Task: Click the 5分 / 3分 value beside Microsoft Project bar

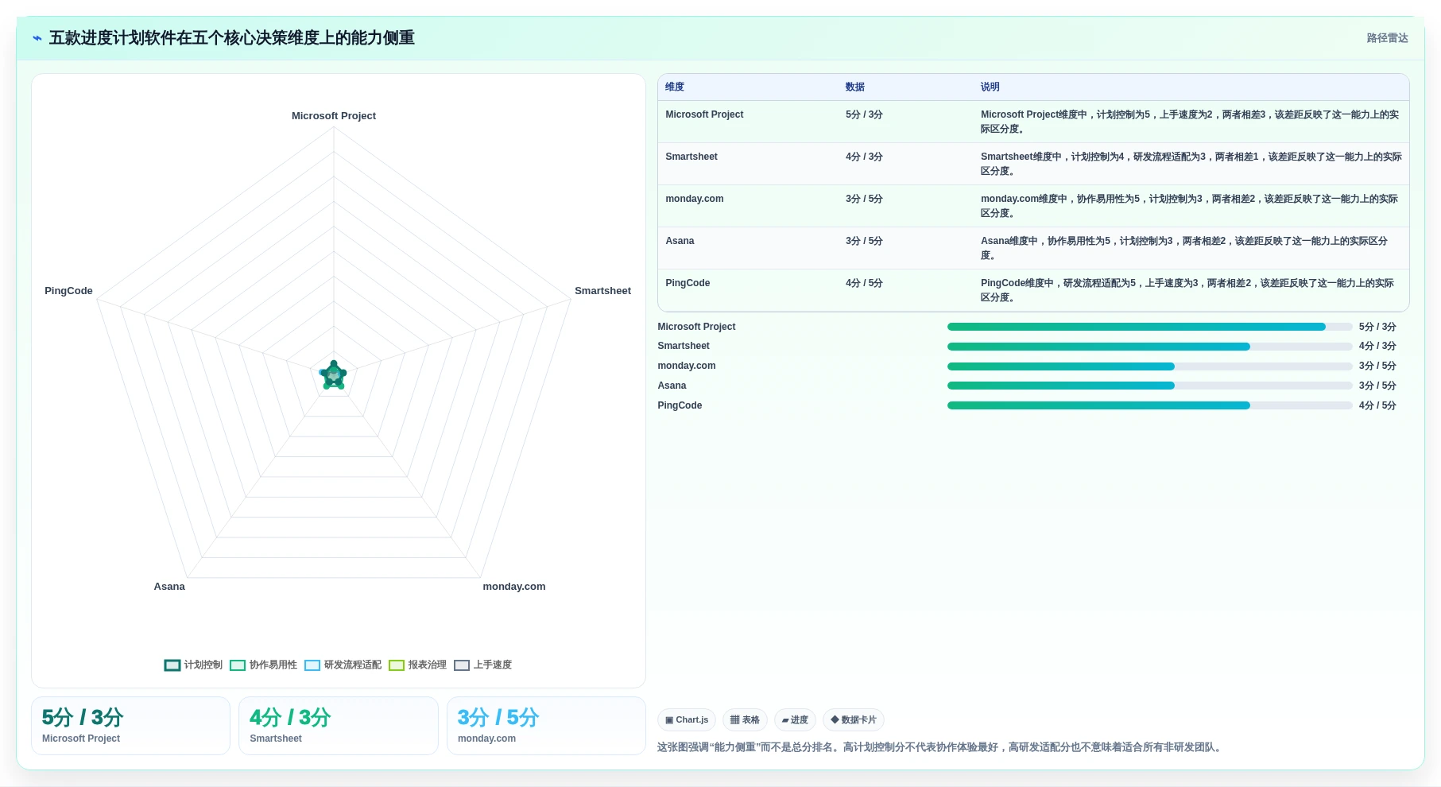Action: tap(1377, 327)
